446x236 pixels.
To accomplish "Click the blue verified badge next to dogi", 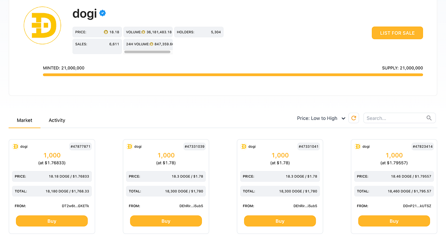I will pyautogui.click(x=103, y=13).
